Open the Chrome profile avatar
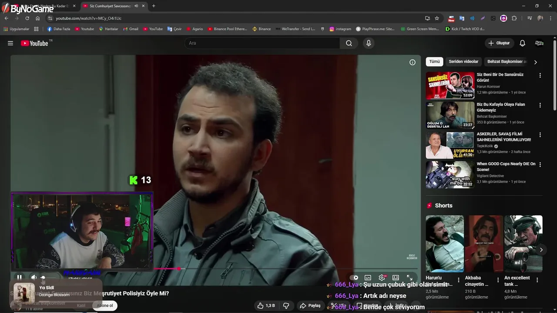 coord(540,18)
